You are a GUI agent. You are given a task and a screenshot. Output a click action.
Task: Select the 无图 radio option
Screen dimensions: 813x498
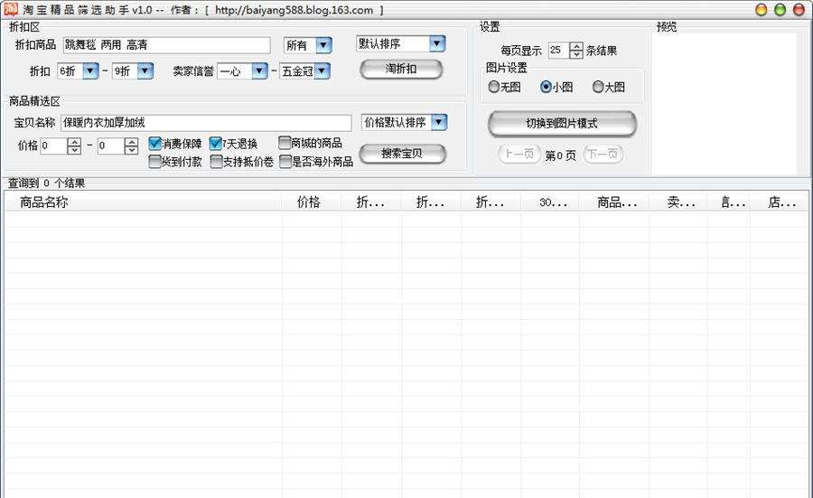click(493, 87)
